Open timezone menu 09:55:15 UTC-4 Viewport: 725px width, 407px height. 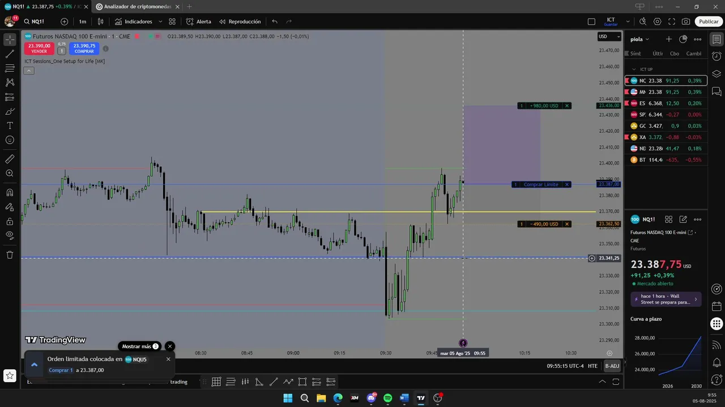point(565,366)
